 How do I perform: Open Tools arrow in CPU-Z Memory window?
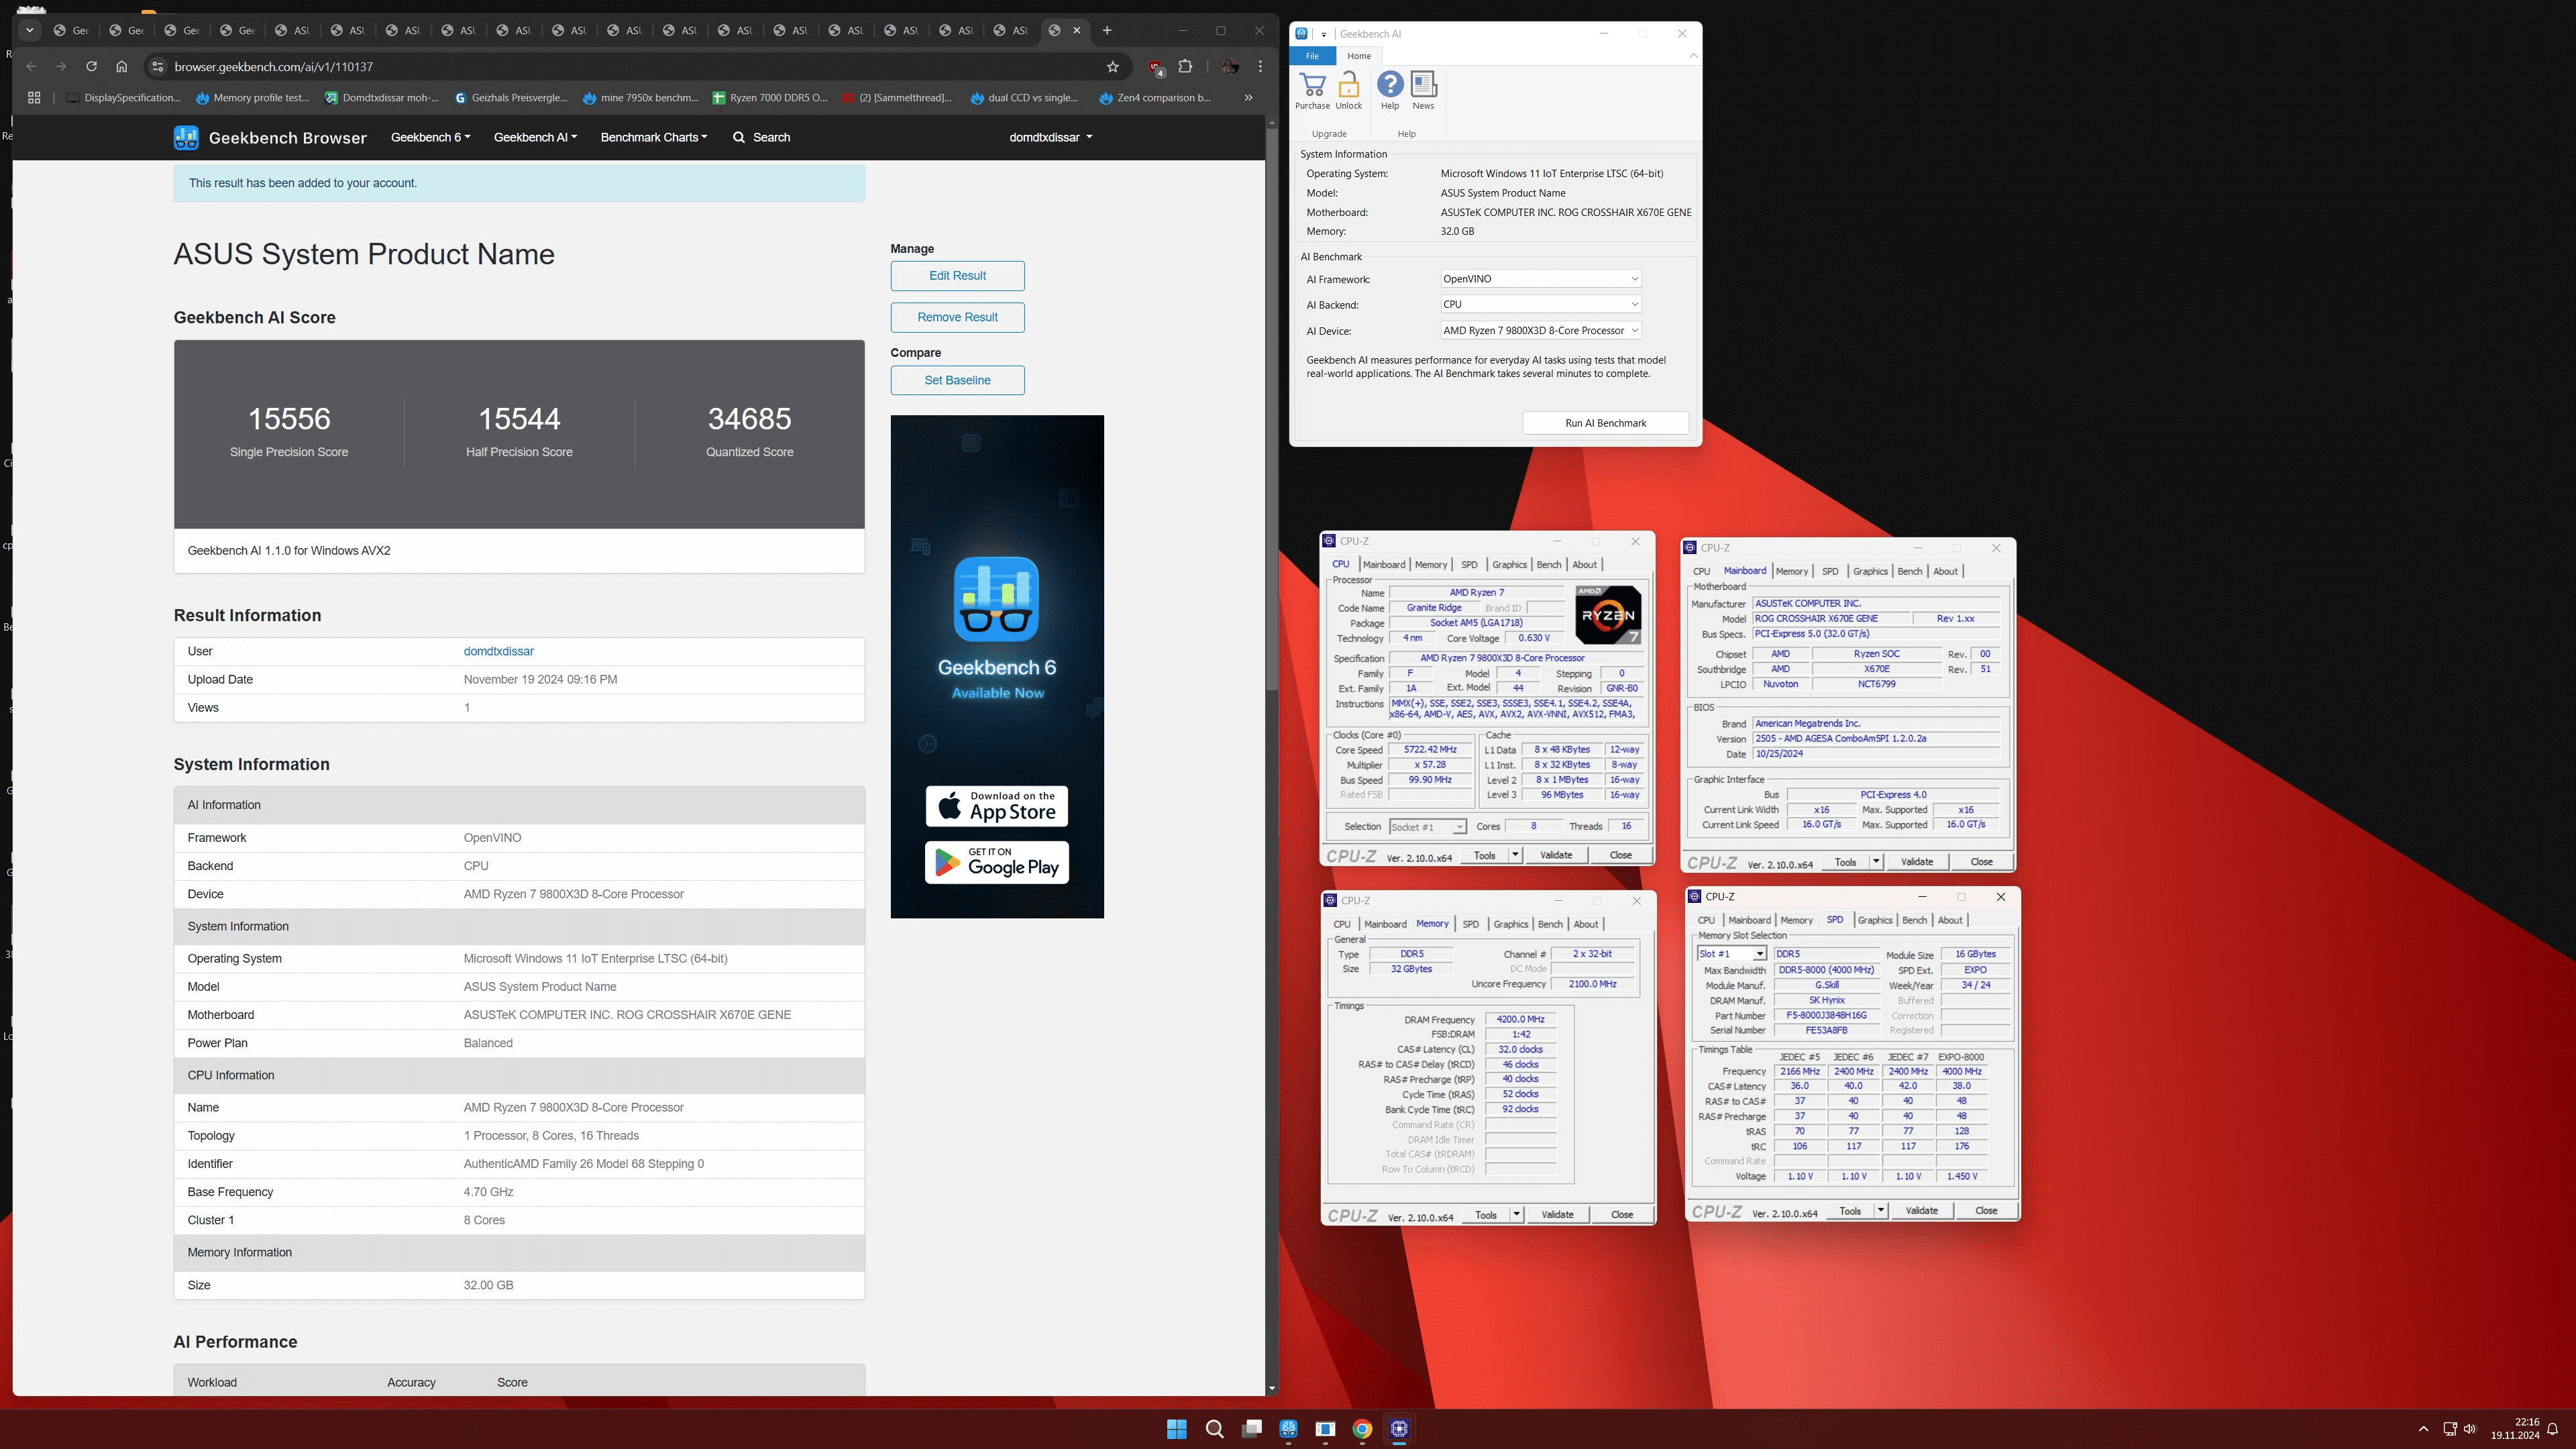[1517, 1215]
